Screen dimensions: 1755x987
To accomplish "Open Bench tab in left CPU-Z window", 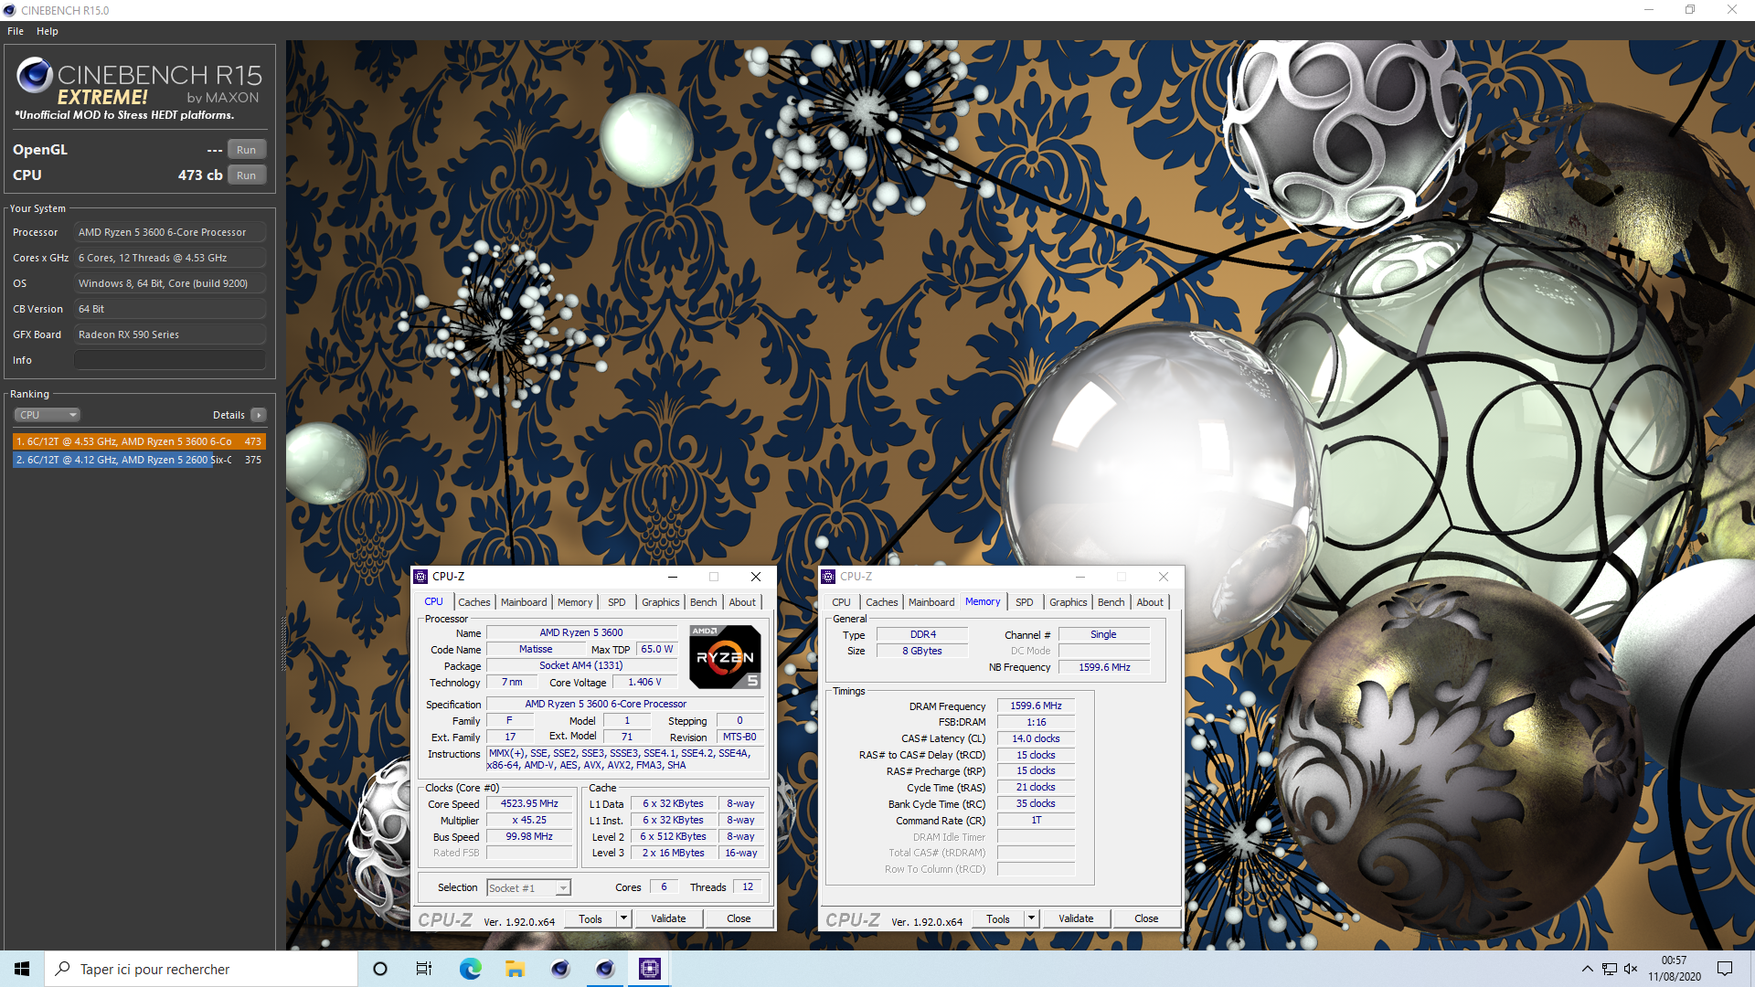I will (x=703, y=602).
